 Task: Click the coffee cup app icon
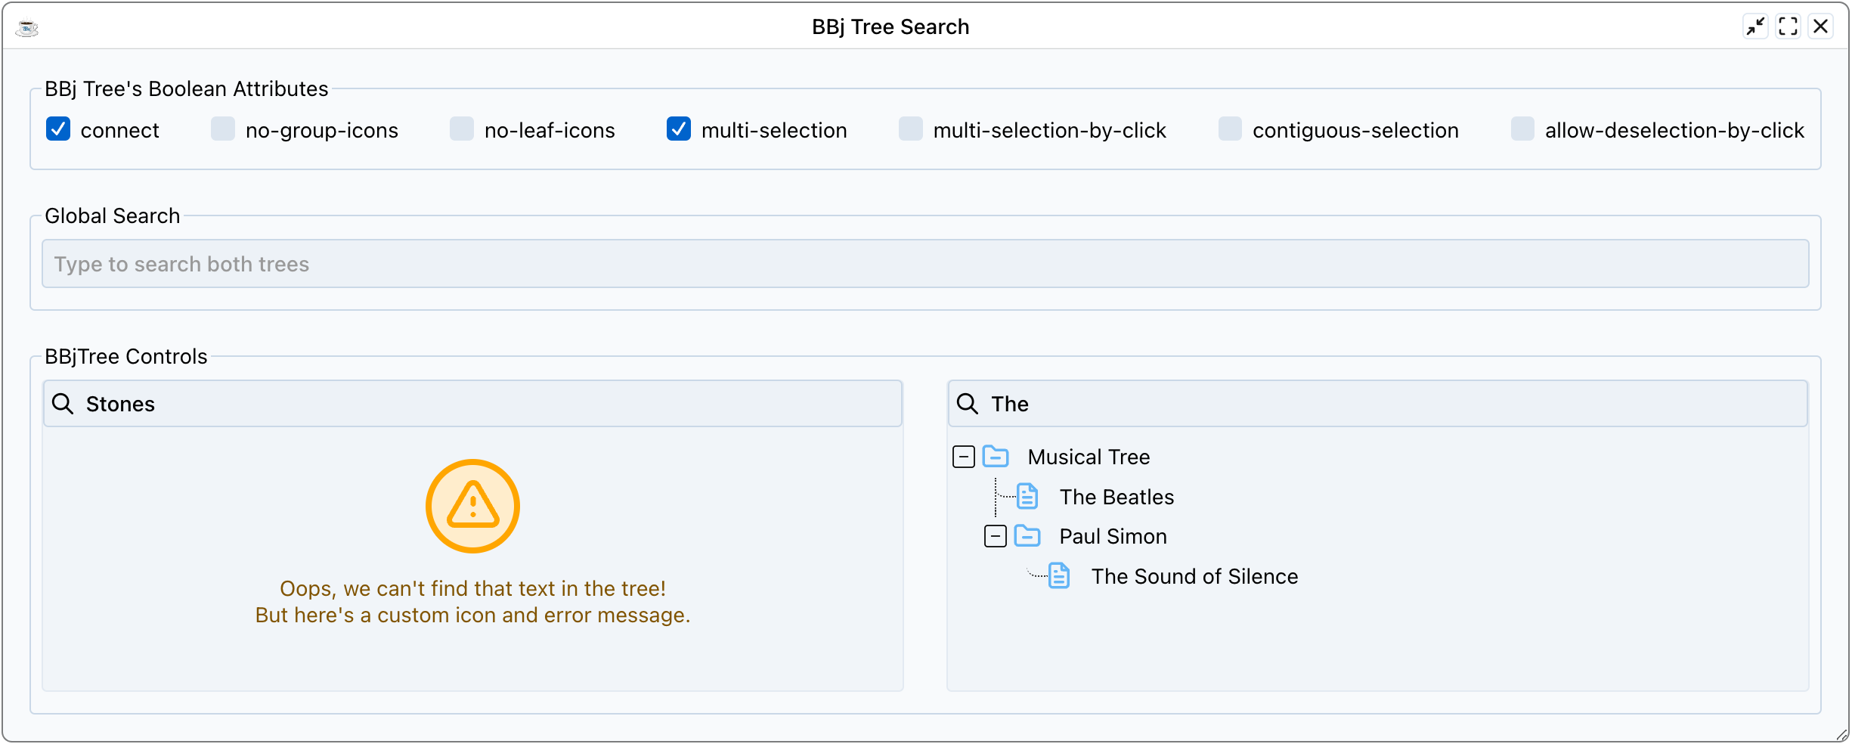pyautogui.click(x=27, y=26)
